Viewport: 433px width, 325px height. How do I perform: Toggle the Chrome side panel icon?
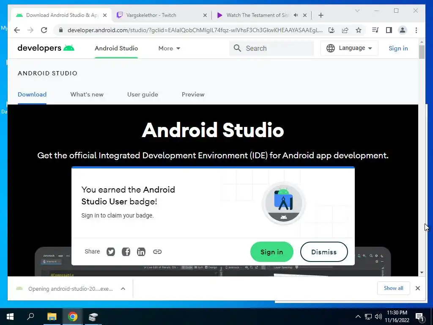(389, 30)
